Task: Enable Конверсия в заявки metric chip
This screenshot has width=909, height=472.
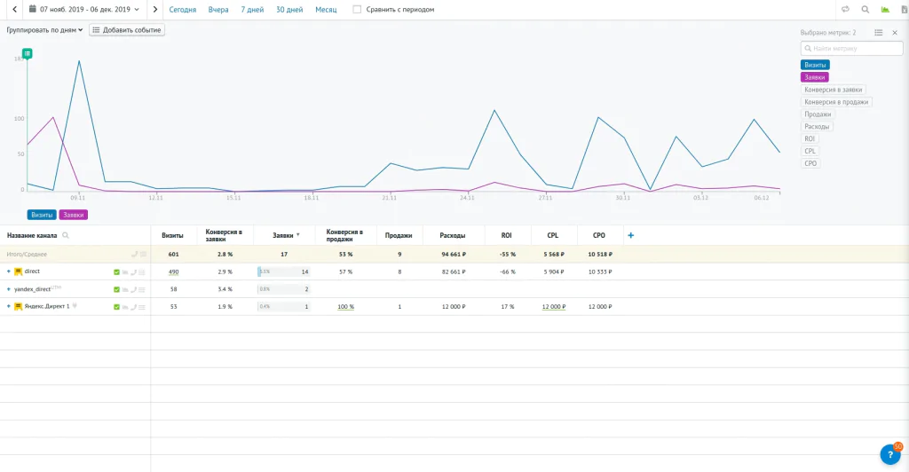Action: pyautogui.click(x=833, y=90)
